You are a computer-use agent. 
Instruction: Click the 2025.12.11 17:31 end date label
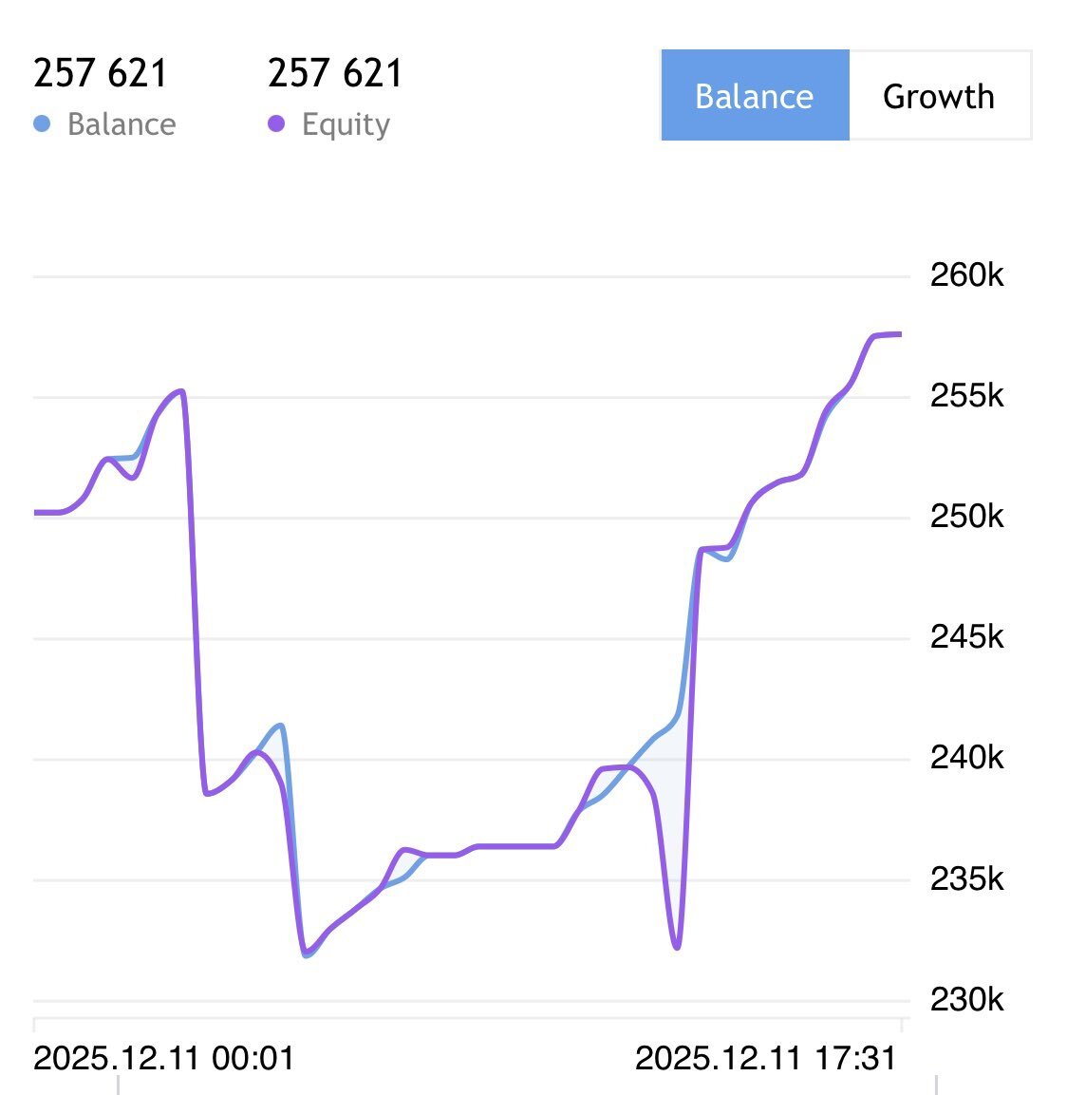[765, 1057]
